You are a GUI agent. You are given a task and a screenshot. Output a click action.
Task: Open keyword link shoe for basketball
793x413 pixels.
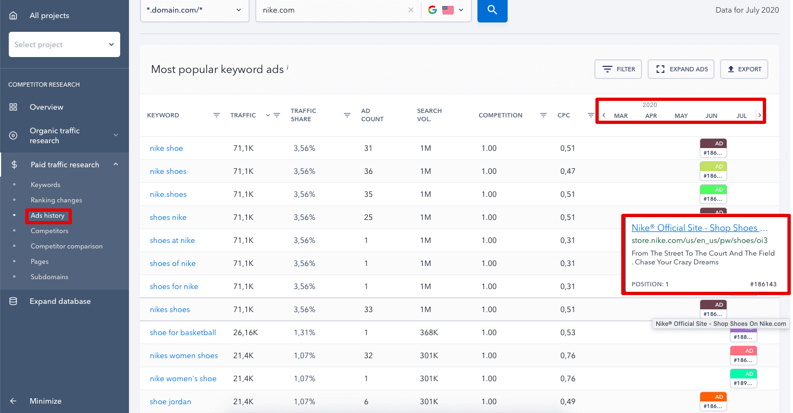(x=183, y=332)
